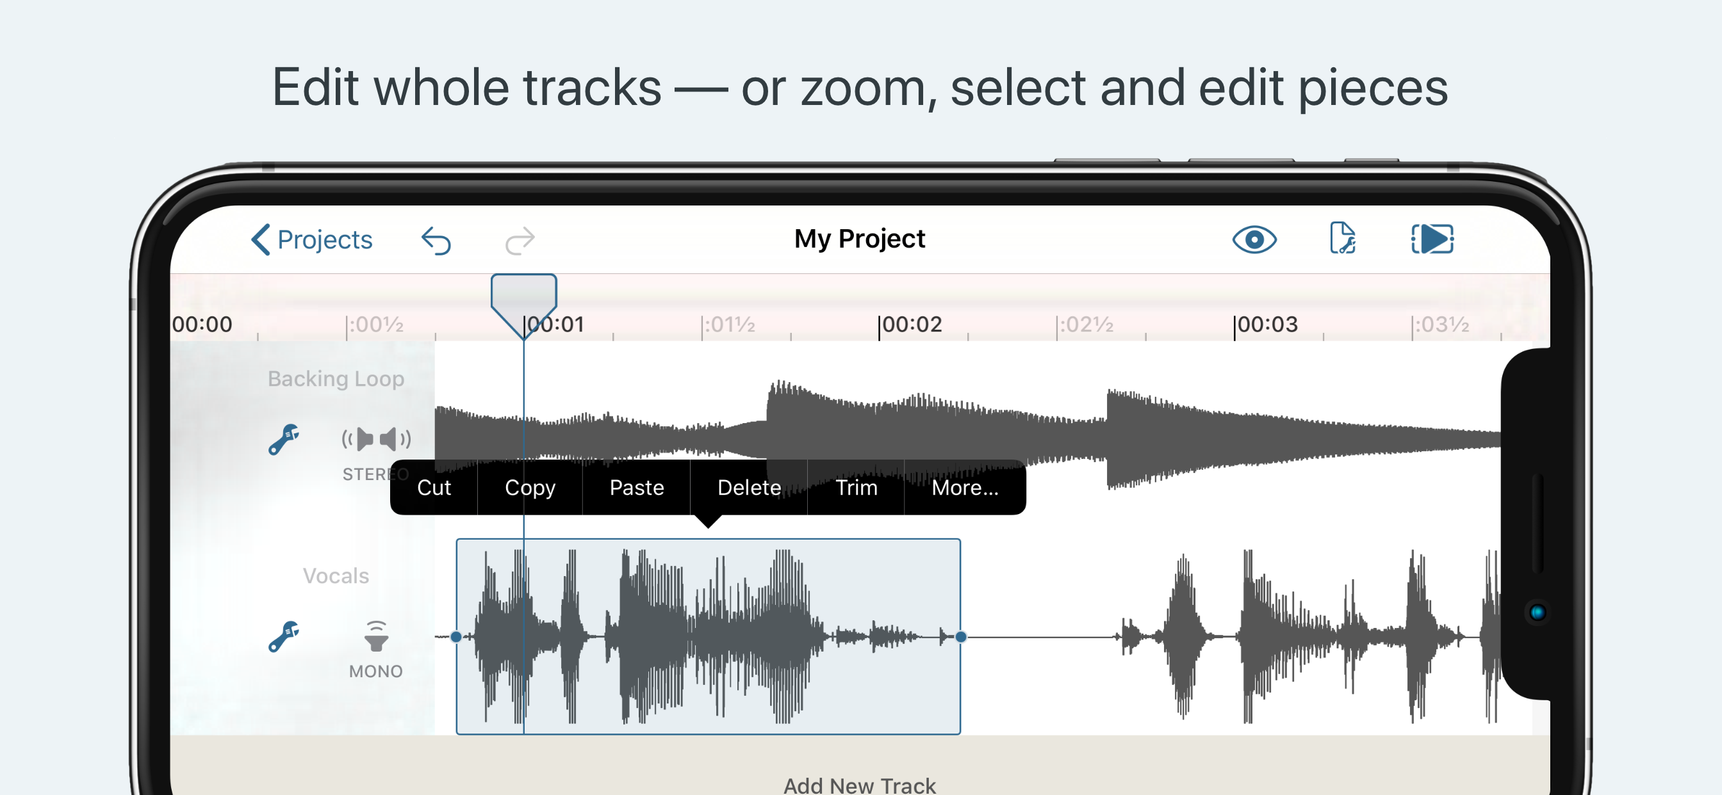This screenshot has height=795, width=1722.
Task: Select Delete in the edit menu
Action: 749,488
